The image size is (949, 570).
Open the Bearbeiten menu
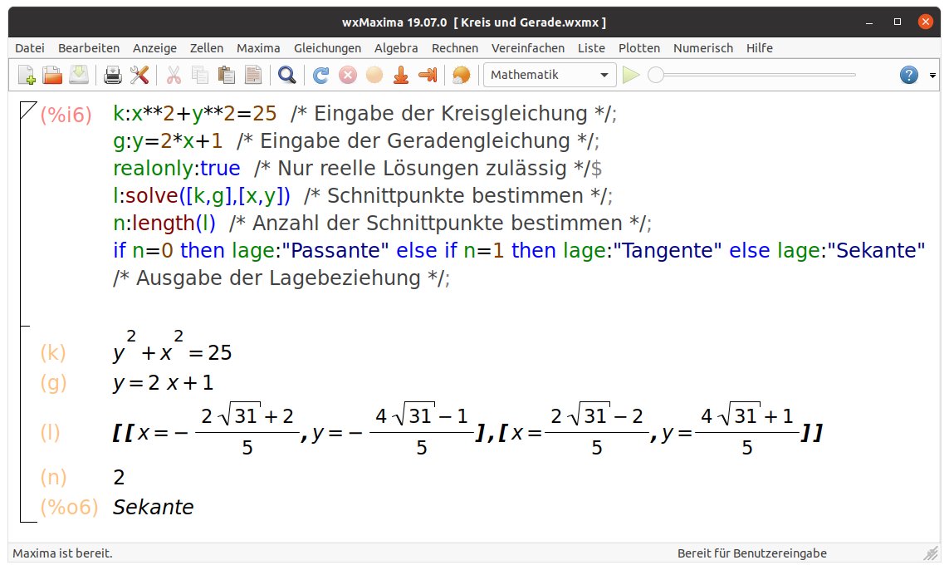click(88, 48)
